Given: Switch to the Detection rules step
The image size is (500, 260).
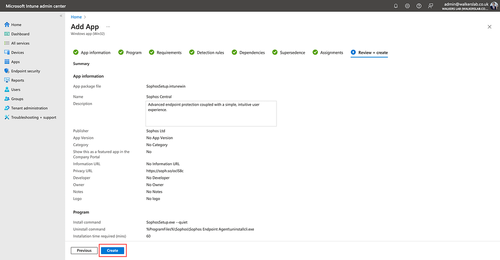Looking at the screenshot, I should pos(210,53).
